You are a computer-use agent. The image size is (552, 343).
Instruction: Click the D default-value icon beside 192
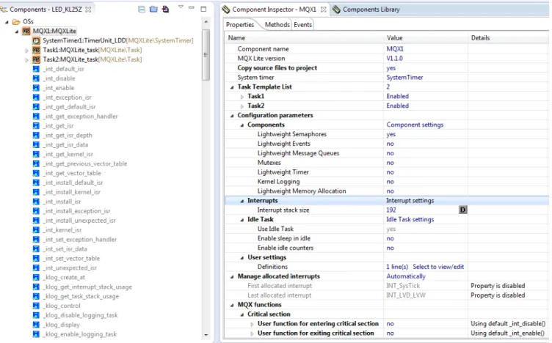[x=463, y=210]
